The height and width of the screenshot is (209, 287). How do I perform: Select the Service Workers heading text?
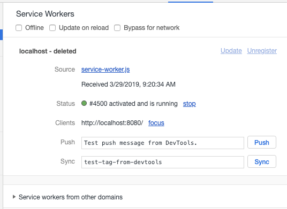click(x=45, y=14)
